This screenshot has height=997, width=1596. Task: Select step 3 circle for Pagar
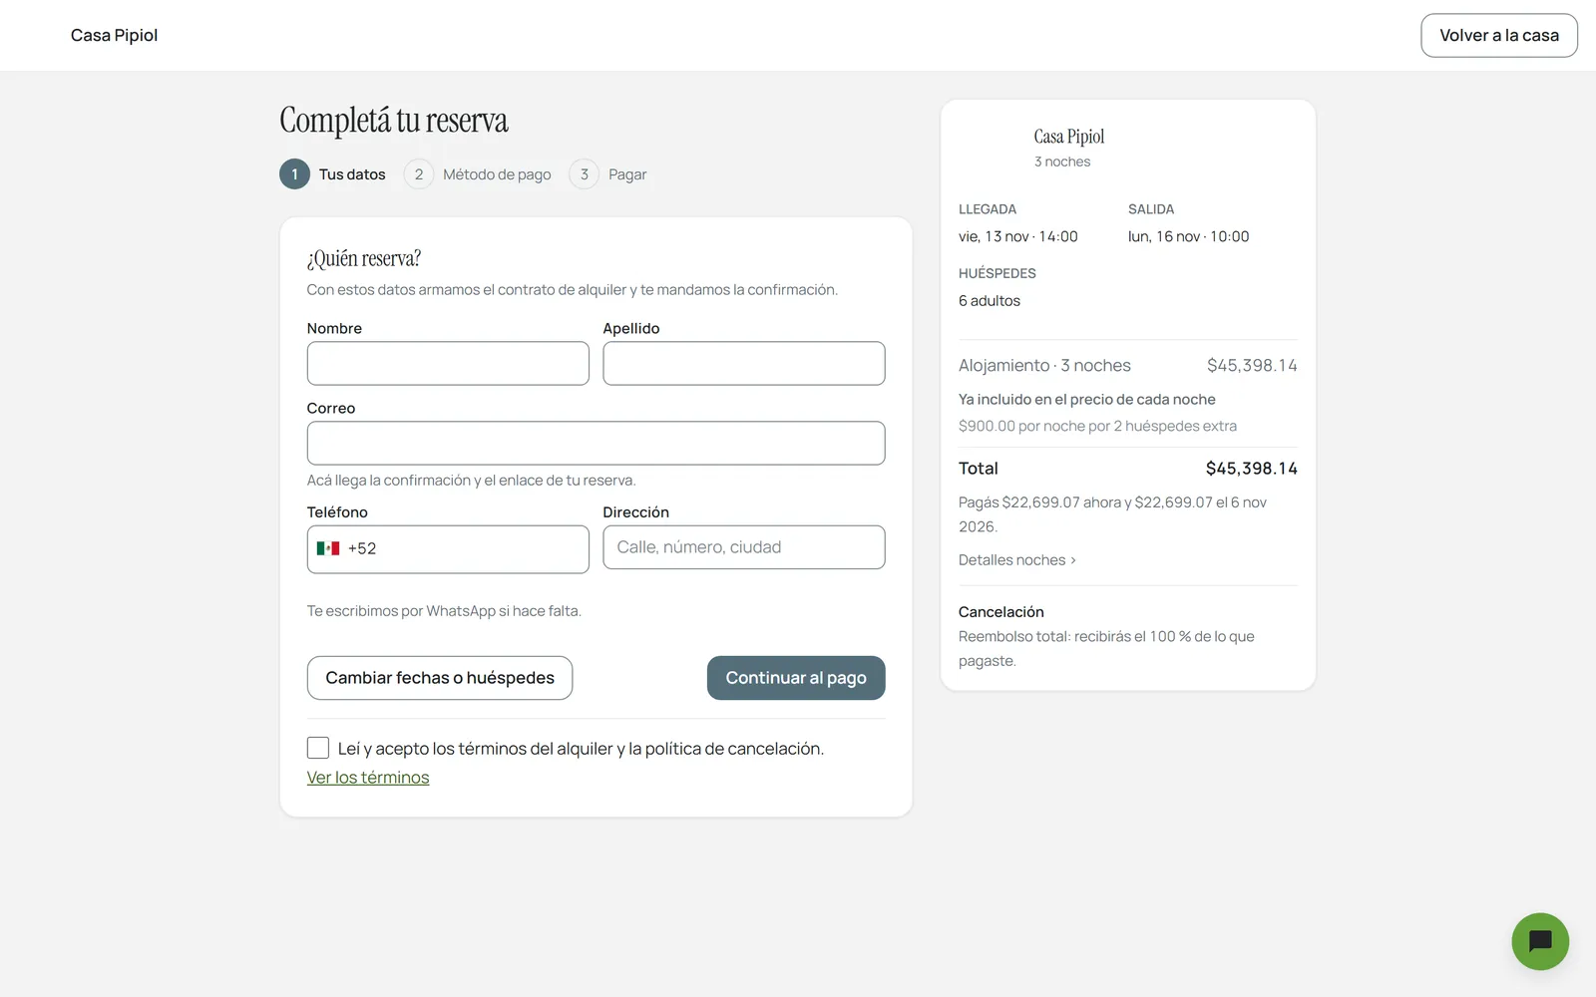(585, 174)
